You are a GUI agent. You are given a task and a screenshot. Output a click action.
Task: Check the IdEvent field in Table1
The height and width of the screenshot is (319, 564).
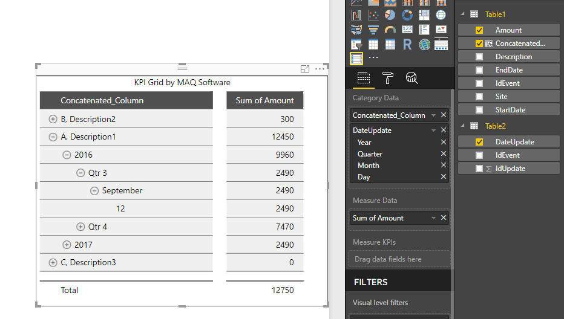click(x=479, y=83)
